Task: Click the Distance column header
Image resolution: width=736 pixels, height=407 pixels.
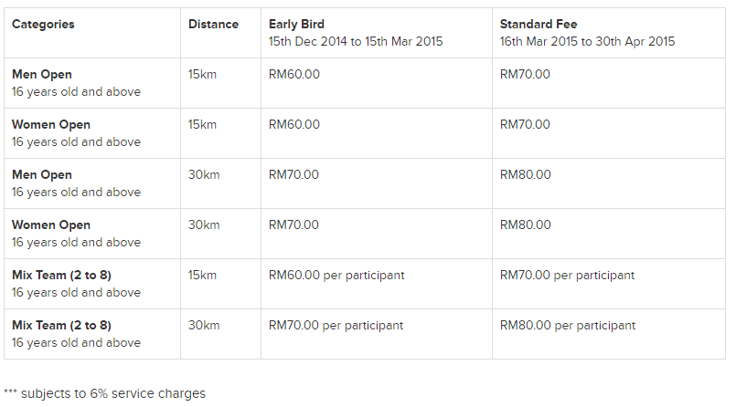Action: click(x=220, y=33)
